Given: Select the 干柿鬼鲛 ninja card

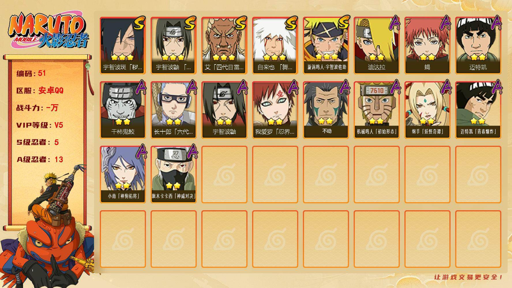Looking at the screenshot, I should coord(123,110).
